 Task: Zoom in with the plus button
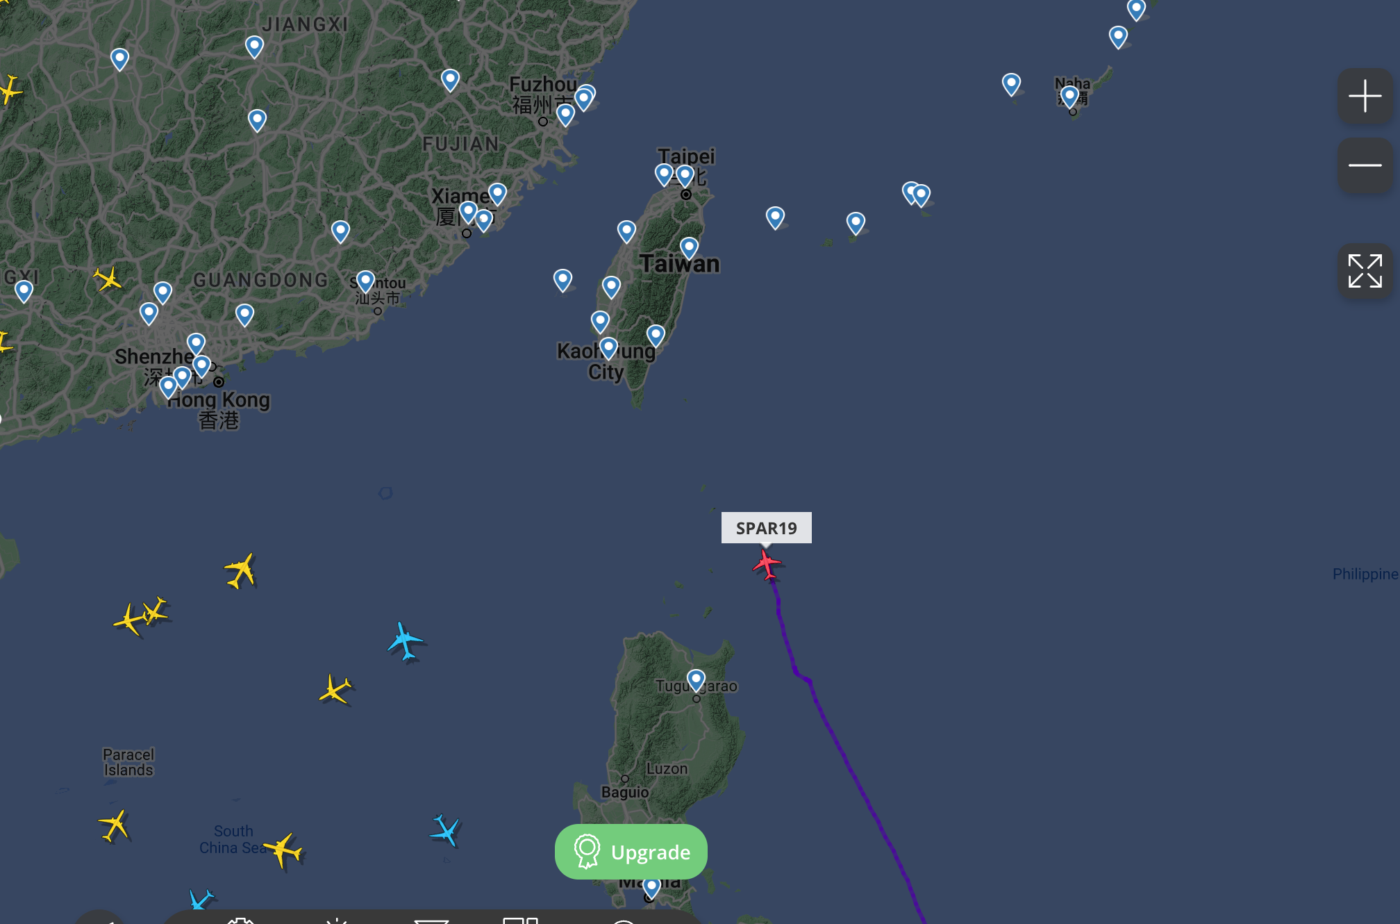point(1365,96)
